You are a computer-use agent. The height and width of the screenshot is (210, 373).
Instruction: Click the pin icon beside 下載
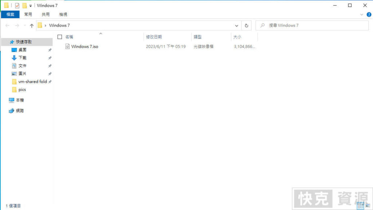tap(50, 58)
